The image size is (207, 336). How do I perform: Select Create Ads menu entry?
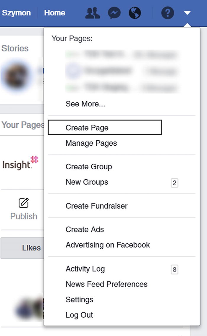coord(85,229)
